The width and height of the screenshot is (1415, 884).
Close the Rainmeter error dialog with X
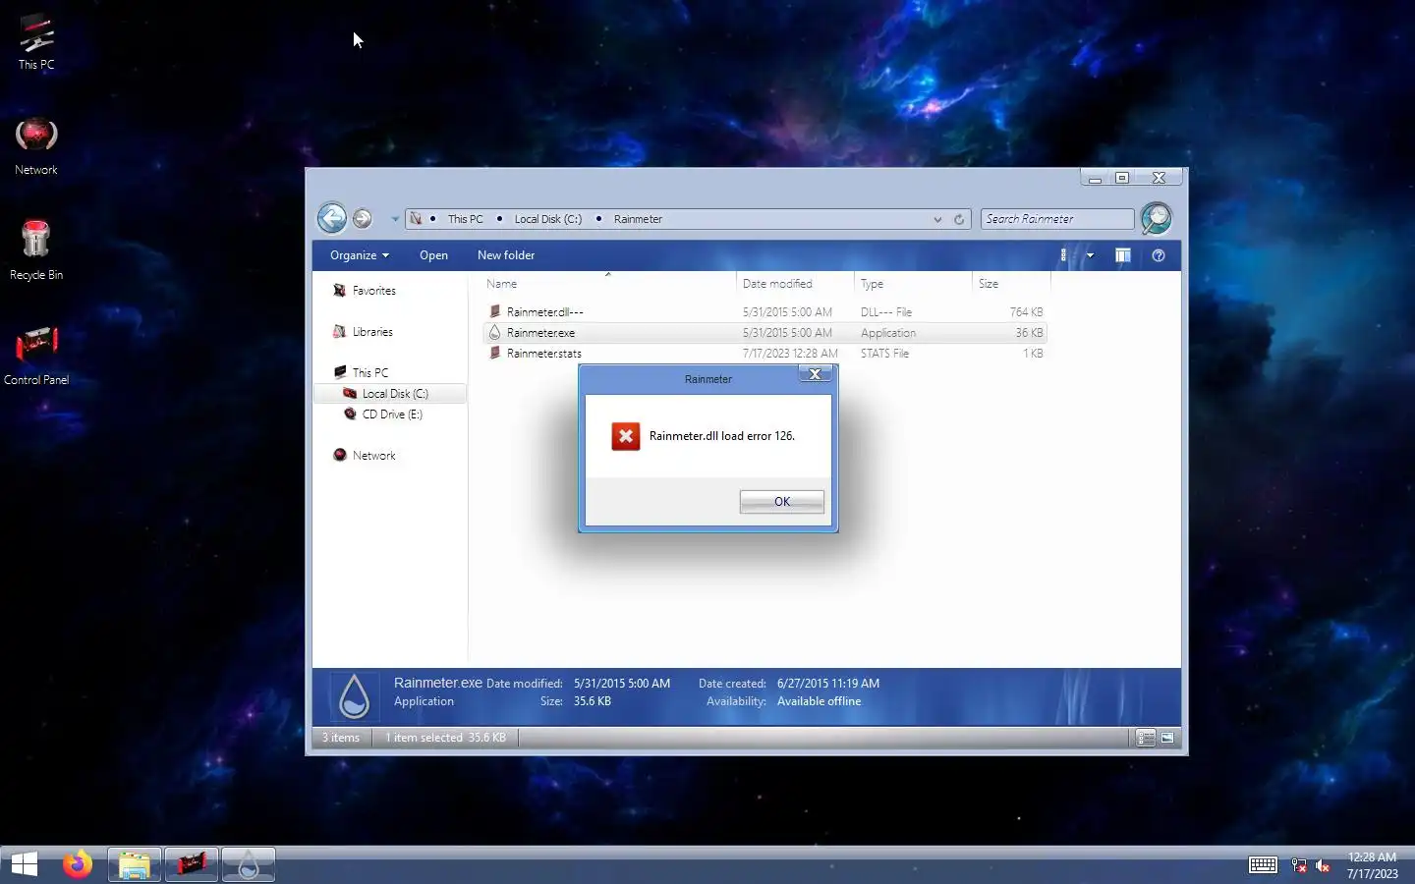click(x=815, y=374)
